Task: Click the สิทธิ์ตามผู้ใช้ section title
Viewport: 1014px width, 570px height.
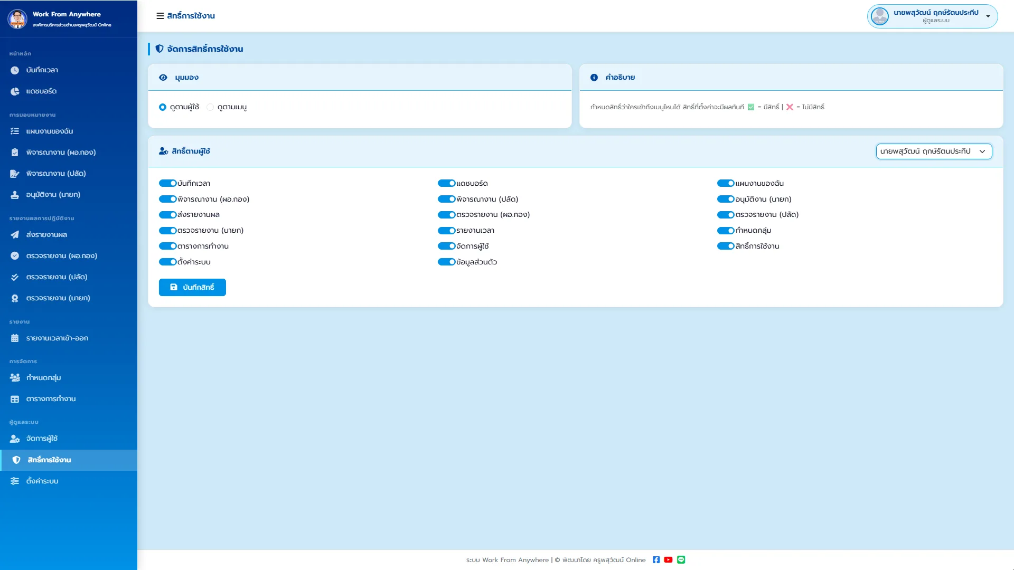Action: coord(191,151)
